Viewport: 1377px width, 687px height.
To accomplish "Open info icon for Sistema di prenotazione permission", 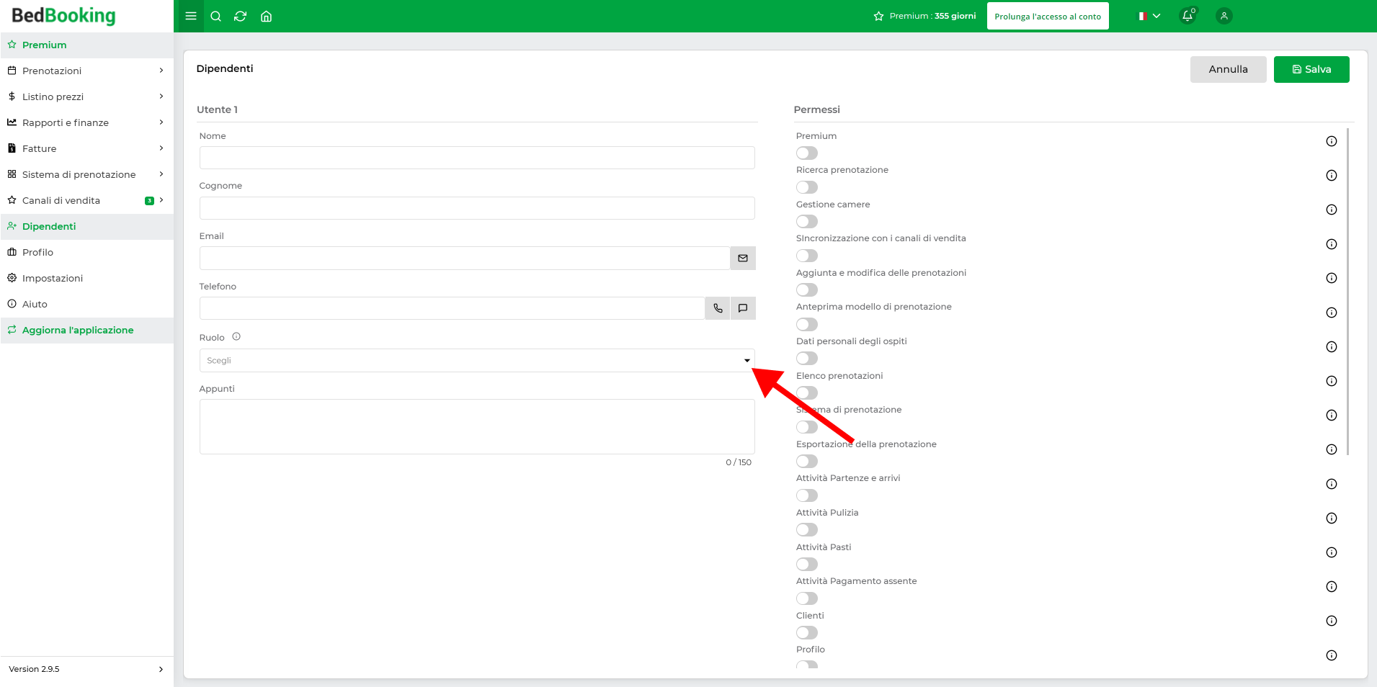I will (1332, 415).
